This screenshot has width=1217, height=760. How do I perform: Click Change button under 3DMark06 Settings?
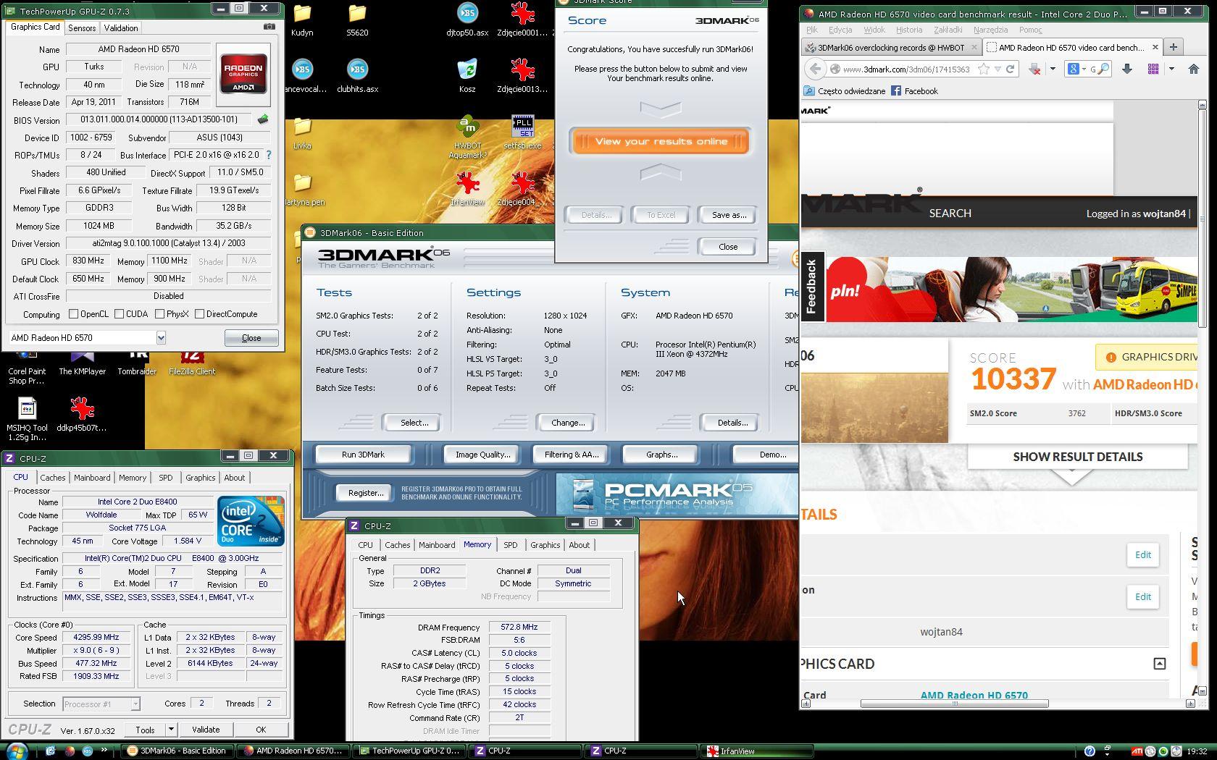point(568,423)
